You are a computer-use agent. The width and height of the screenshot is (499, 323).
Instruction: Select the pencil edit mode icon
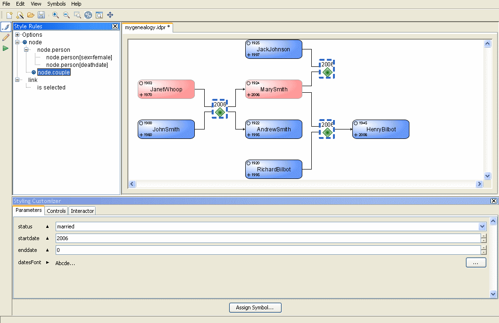tap(6, 38)
